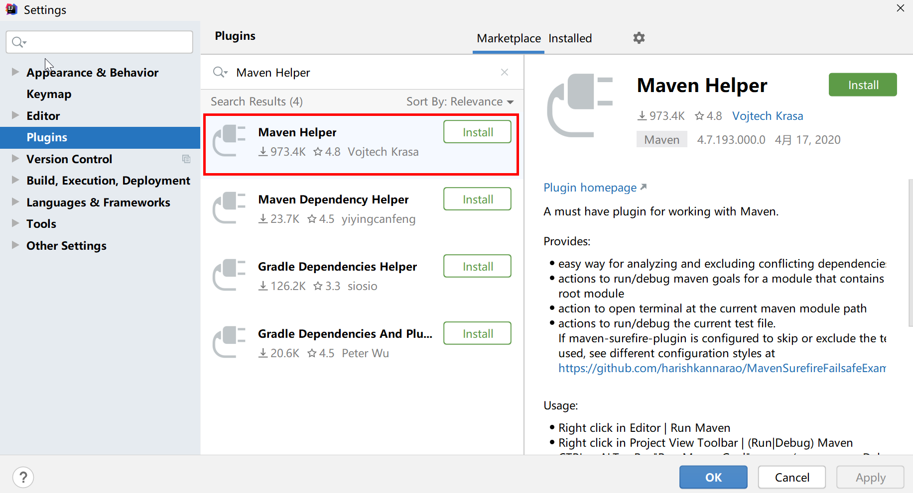This screenshot has height=493, width=913.
Task: Click the Search Results (4) label
Action: (257, 101)
